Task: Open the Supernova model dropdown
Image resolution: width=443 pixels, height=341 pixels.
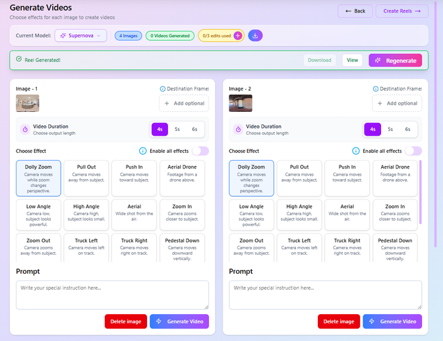Action: coord(81,36)
